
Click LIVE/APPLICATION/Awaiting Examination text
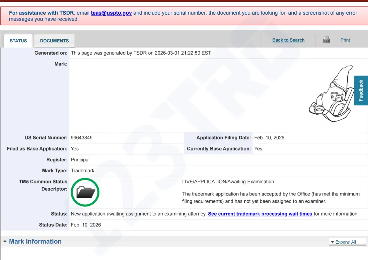tap(228, 182)
